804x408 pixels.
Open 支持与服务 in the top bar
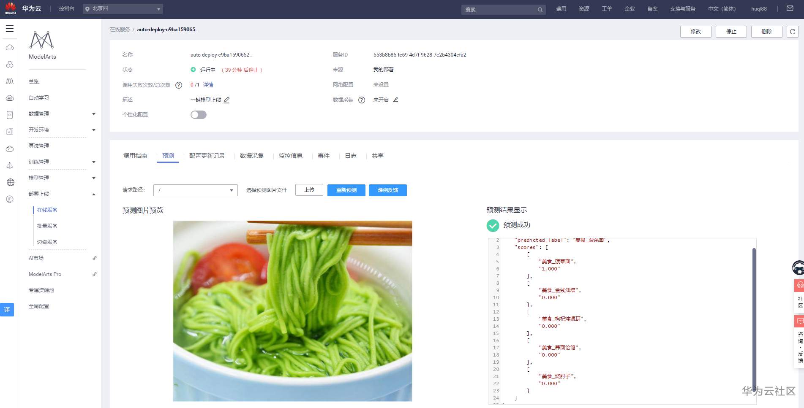click(683, 9)
